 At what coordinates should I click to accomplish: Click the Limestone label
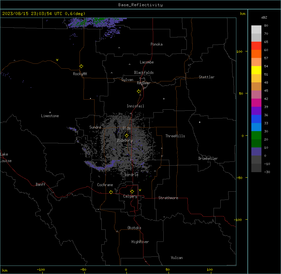[x=50, y=116]
